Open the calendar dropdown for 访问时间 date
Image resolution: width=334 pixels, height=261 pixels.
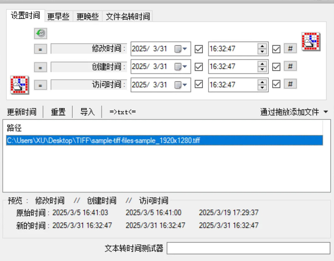point(181,85)
